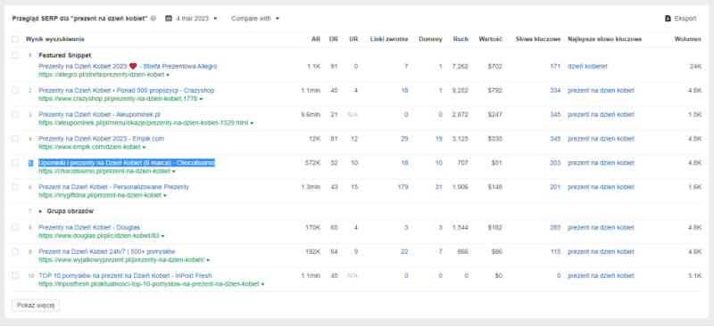Click the Eksport file icon
The width and height of the screenshot is (714, 326).
tap(668, 19)
